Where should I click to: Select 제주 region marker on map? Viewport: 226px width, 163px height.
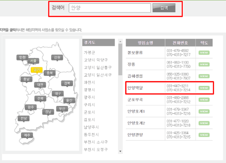point(27,135)
